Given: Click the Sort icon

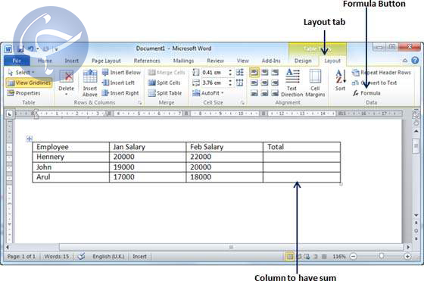Looking at the screenshot, I should (340, 80).
